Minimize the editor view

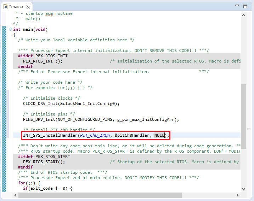pos(237,6)
